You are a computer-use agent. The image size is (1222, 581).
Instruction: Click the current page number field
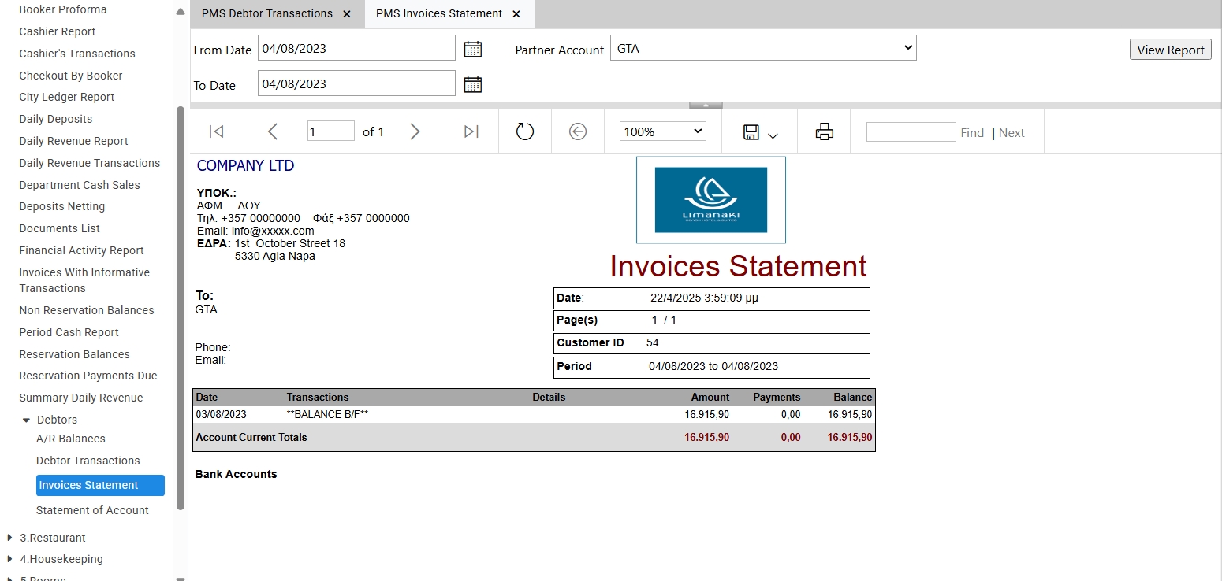point(330,131)
